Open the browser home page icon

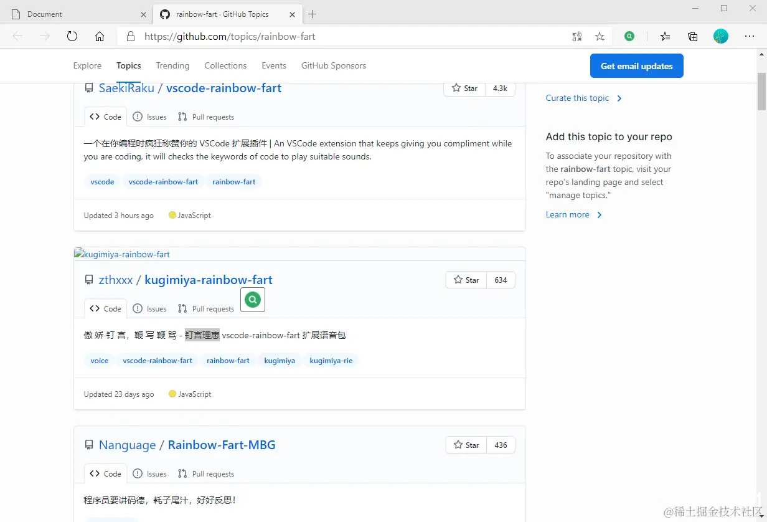tap(100, 36)
